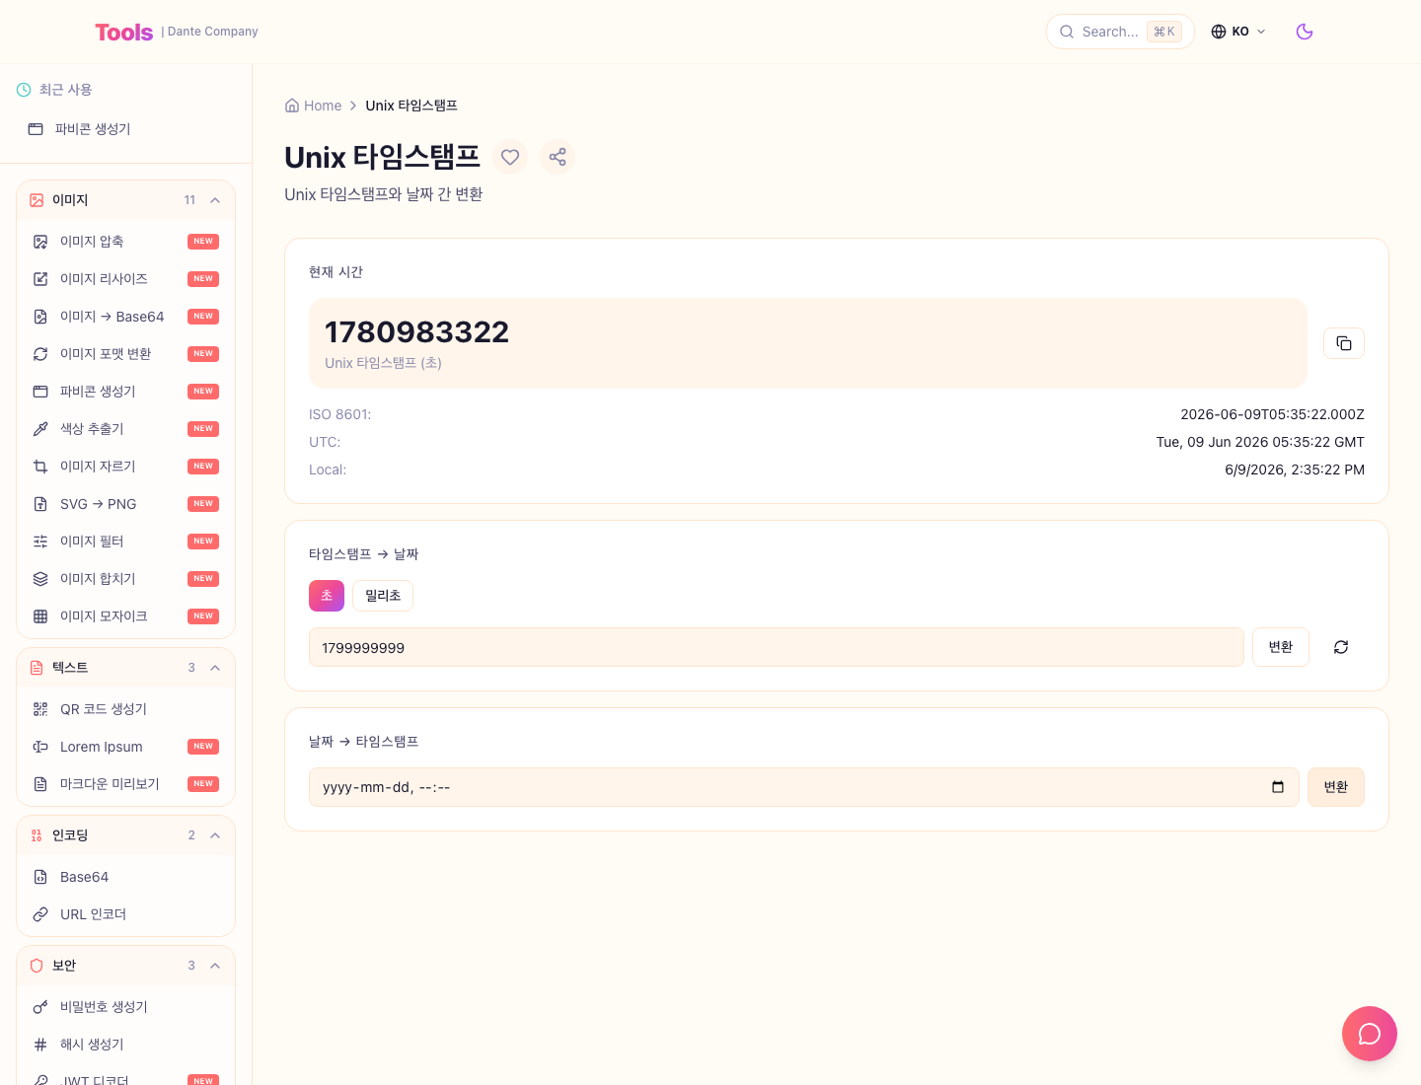The image size is (1421, 1085).
Task: Click the SVG → PNG file icon
Action: pos(40,504)
